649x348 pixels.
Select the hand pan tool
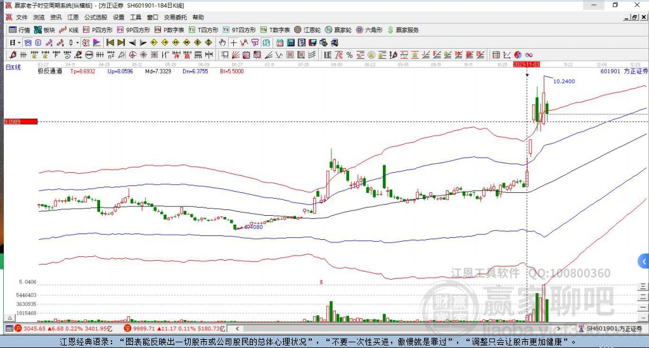coord(222,42)
